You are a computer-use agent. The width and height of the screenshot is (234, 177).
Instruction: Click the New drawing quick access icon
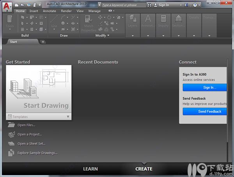(16, 5)
